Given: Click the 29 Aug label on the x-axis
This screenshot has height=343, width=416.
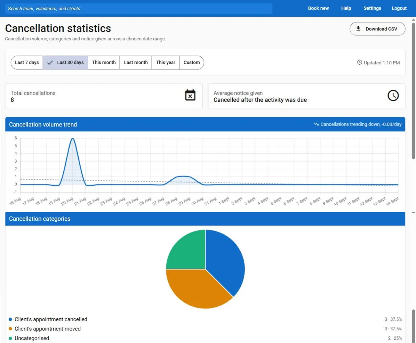Looking at the screenshot, I should (x=185, y=201).
